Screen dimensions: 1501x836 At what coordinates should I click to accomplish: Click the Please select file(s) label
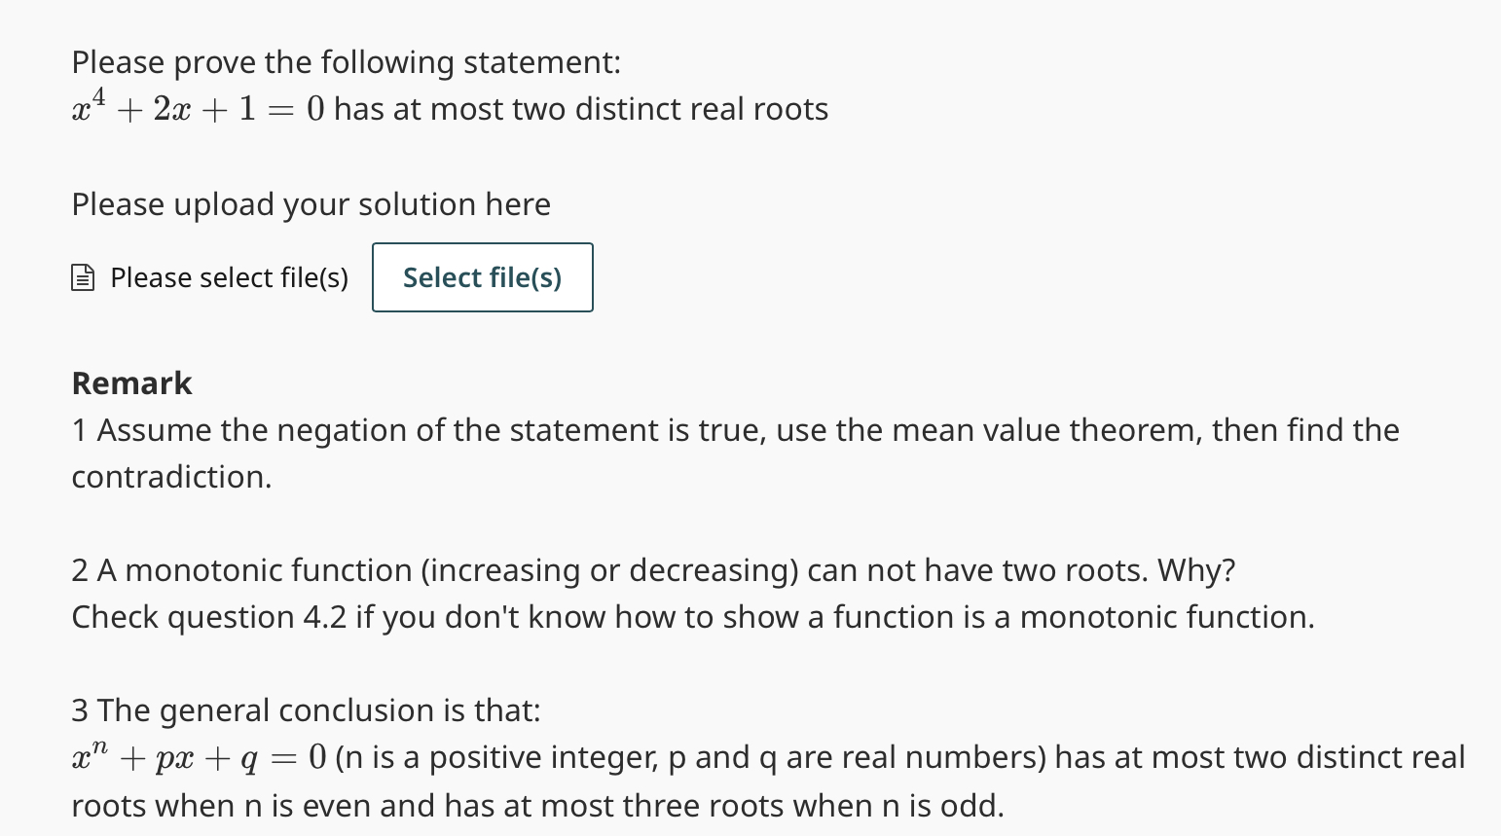point(229,277)
